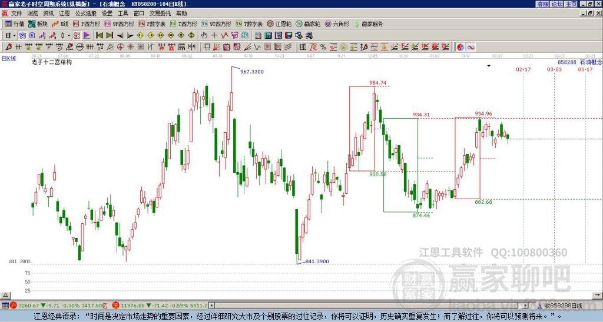Open the calculator icon
The height and width of the screenshot is (322, 603).
pyautogui.click(x=268, y=36)
